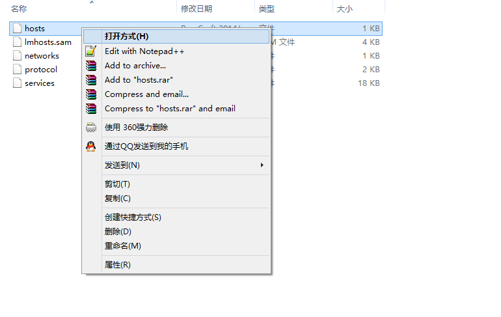Click WinRAR icon beside Compress and email
The height and width of the screenshot is (317, 501).
tap(91, 94)
